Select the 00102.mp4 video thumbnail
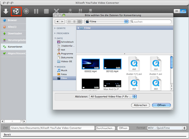The width and height of the screenshot is (189, 139). coord(112,64)
